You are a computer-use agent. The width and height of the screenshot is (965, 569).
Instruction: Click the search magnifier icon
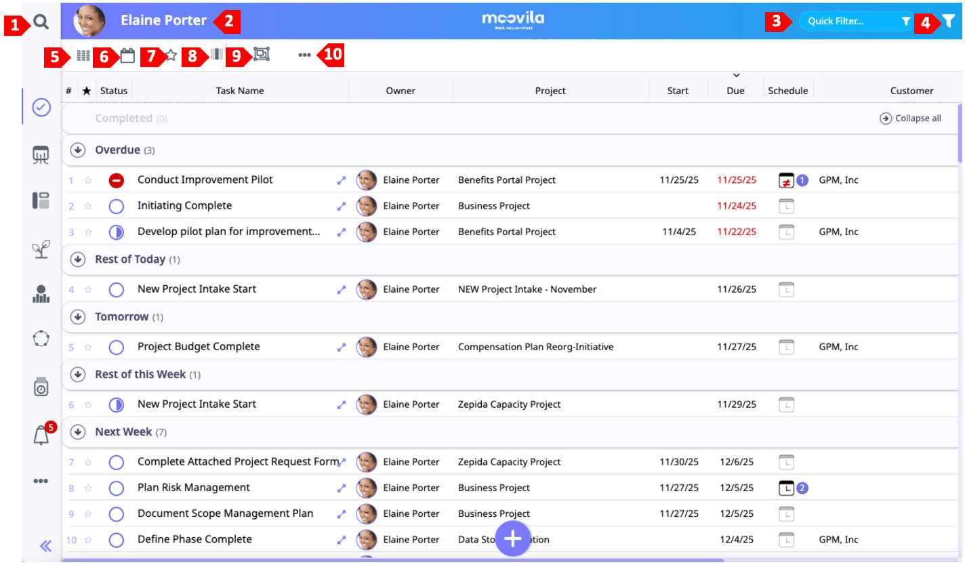tap(41, 22)
